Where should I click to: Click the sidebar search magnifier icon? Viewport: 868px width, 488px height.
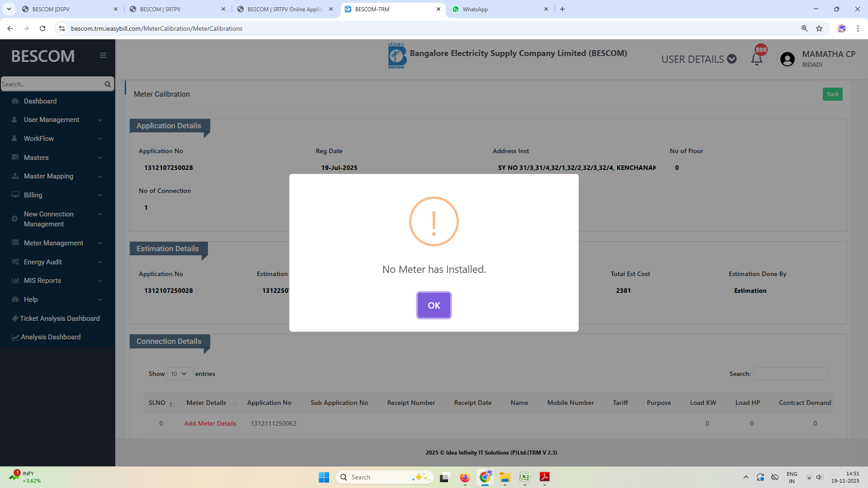pos(108,84)
